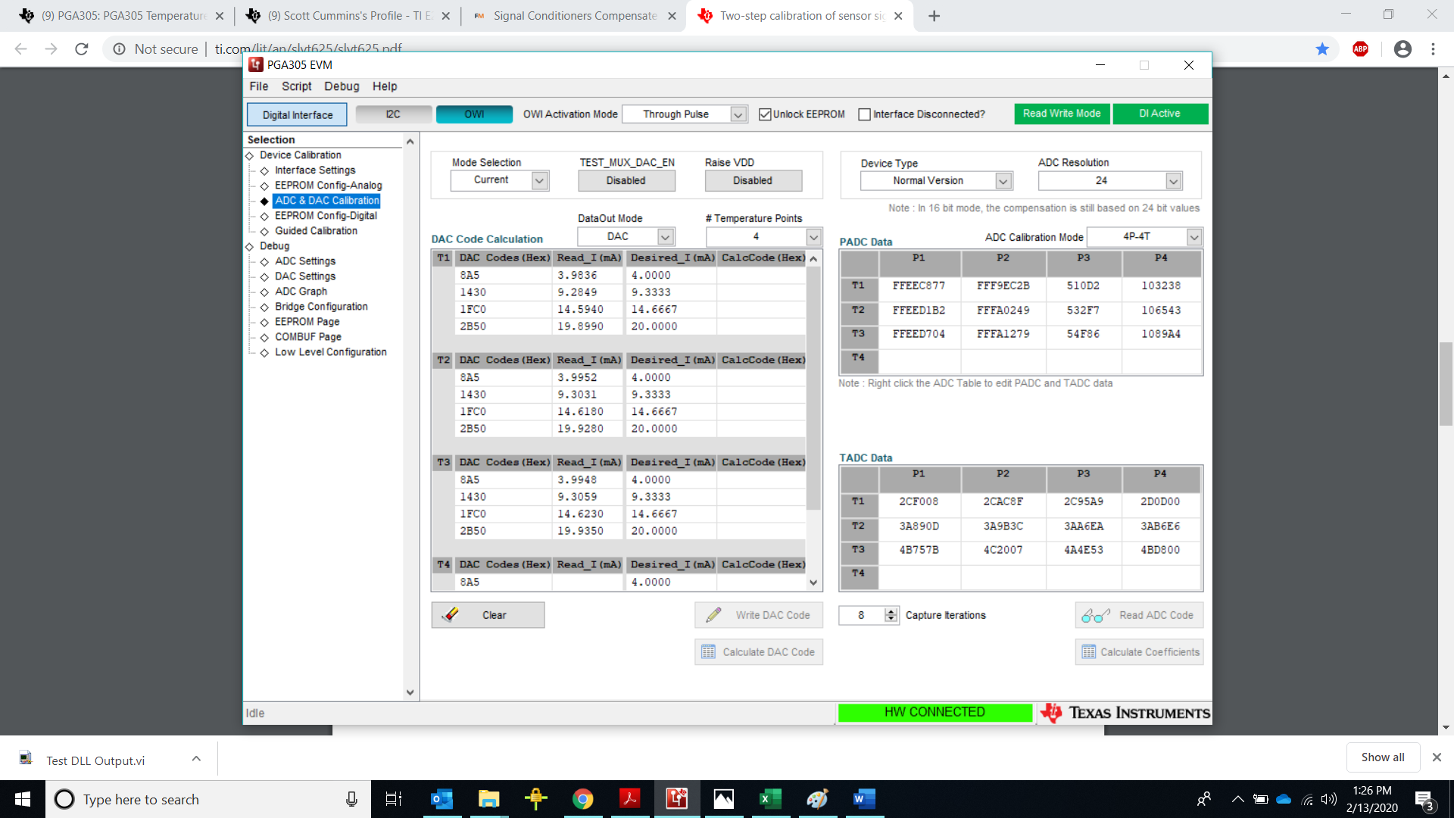Click TADC T1 P1 cell 2CF008
This screenshot has width=1454, height=818.
point(919,501)
